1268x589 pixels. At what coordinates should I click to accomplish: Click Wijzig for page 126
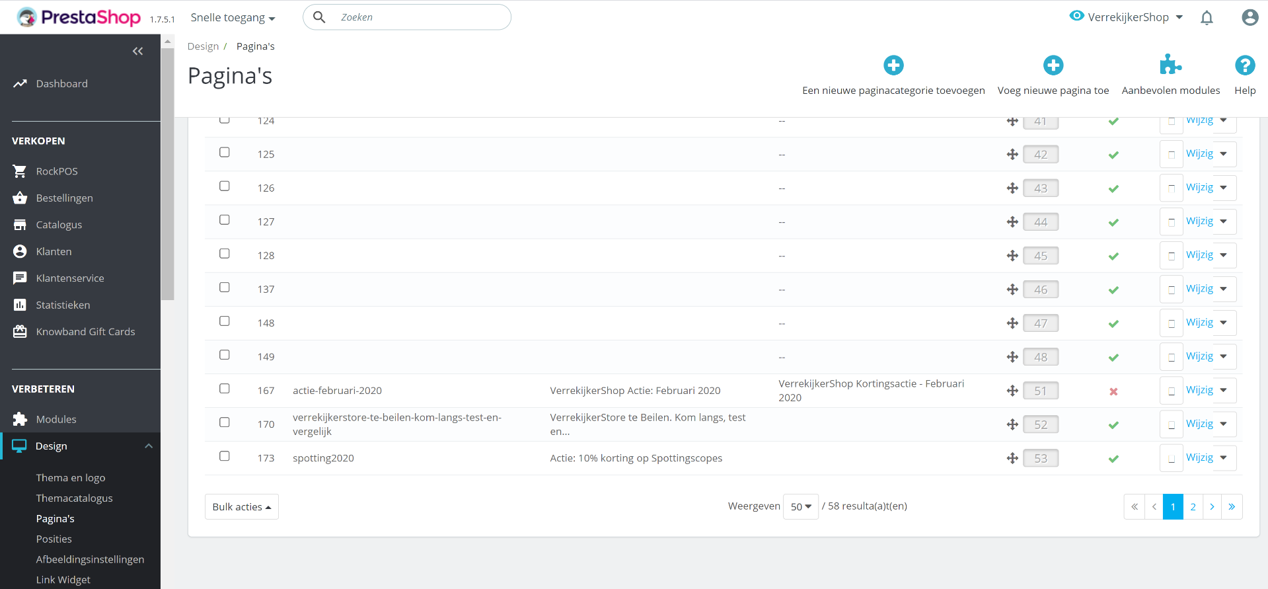1199,187
